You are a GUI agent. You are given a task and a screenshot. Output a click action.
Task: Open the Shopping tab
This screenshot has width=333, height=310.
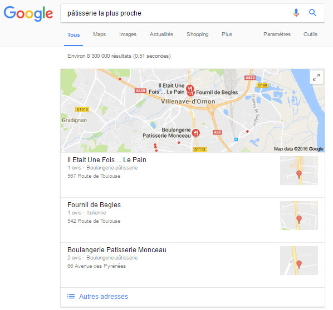[x=197, y=34]
